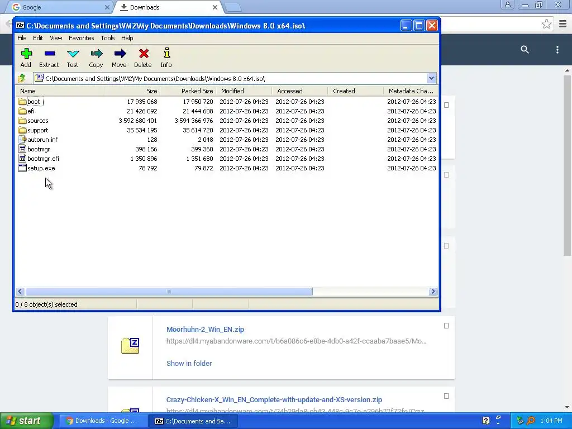Click status bar text 0 / 8 objects selected
This screenshot has width=572, height=429.
tap(46, 304)
